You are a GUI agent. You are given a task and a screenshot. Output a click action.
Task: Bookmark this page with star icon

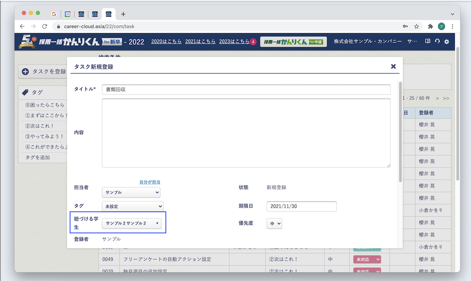416,26
